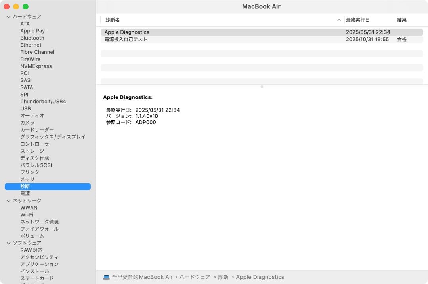Image resolution: width=428 pixels, height=284 pixels.
Task: Open the グラフィックス/ディスプレイ section
Action: click(53, 136)
